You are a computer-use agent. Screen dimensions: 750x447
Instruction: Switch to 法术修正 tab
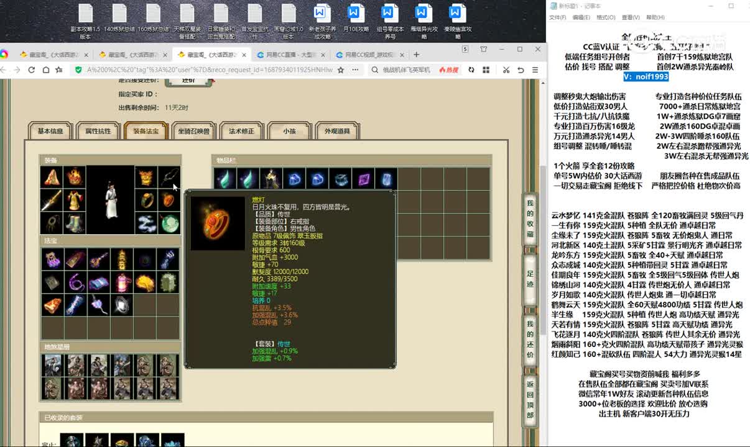click(242, 131)
